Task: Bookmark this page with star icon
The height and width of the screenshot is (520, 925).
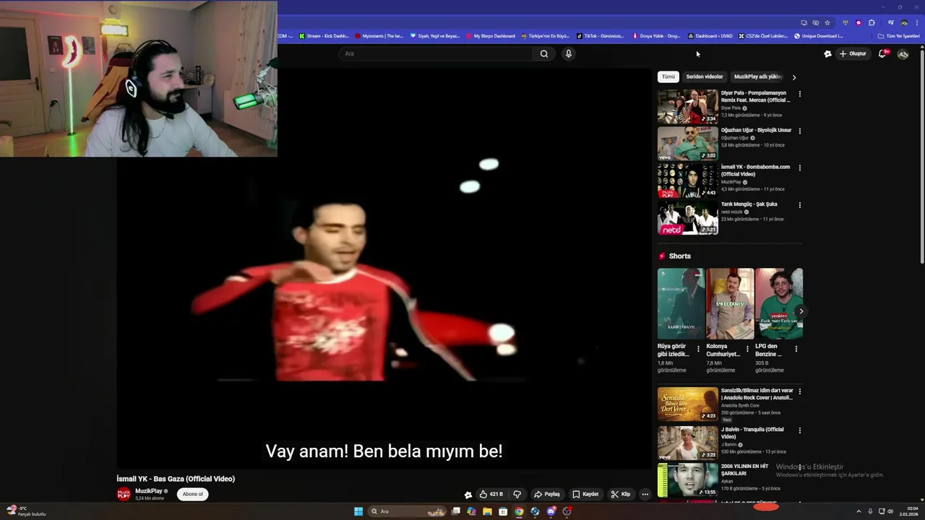Action: point(827,22)
